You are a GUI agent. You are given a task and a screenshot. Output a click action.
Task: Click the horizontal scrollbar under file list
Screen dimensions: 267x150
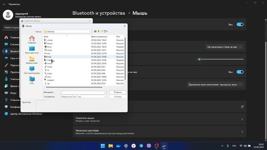pos(74,87)
